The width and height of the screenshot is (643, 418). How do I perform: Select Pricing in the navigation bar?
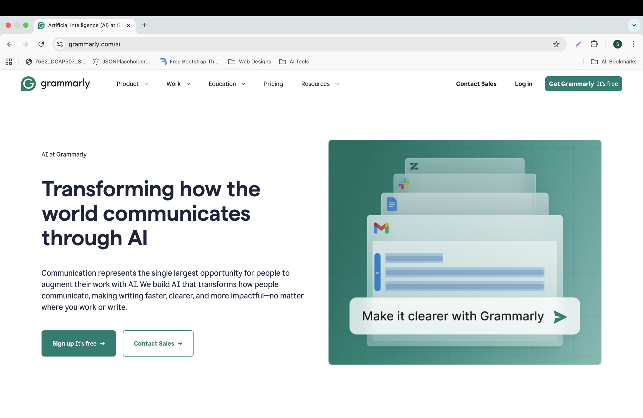tap(273, 84)
